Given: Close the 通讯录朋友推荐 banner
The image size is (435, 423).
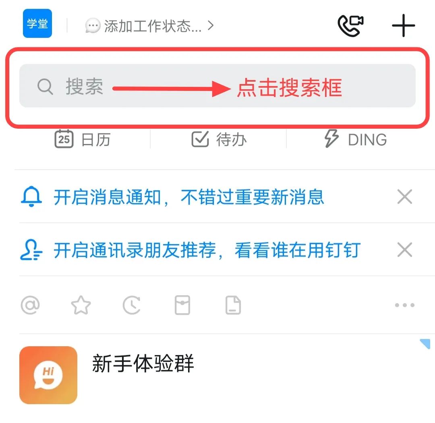Looking at the screenshot, I should click(x=404, y=250).
